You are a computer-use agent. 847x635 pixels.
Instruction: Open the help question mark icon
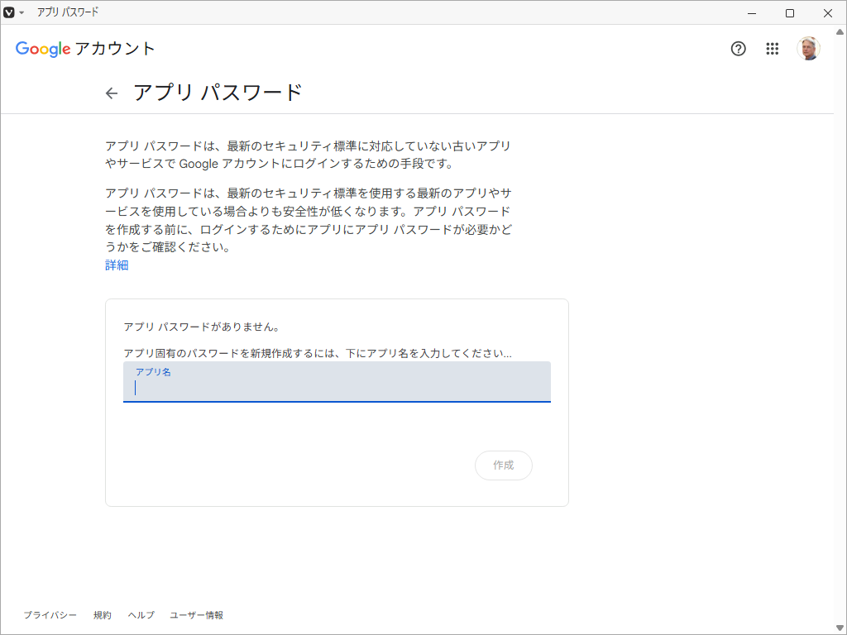tap(739, 49)
